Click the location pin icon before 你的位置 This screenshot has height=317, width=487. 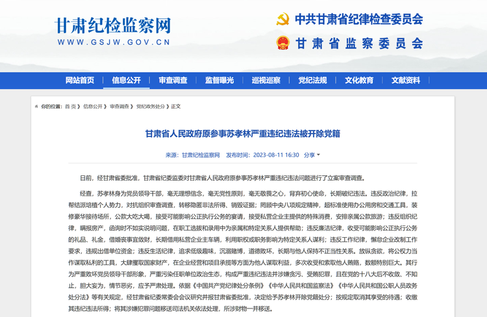tap(36, 106)
